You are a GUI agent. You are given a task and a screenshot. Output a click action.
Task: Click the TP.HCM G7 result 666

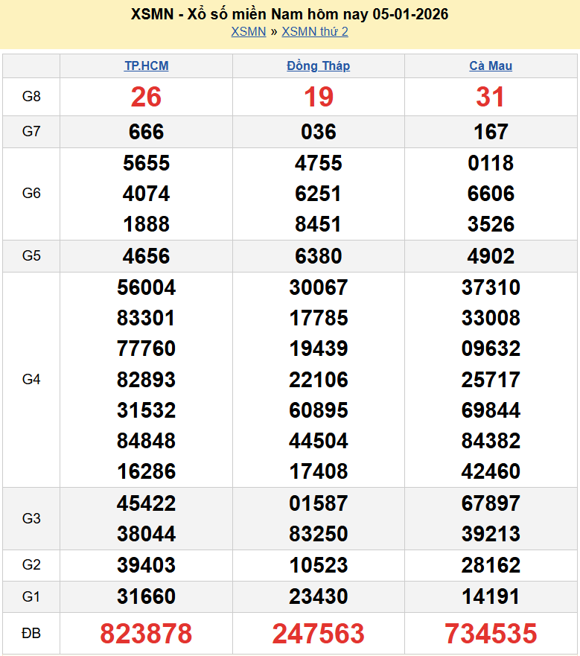coord(146,132)
